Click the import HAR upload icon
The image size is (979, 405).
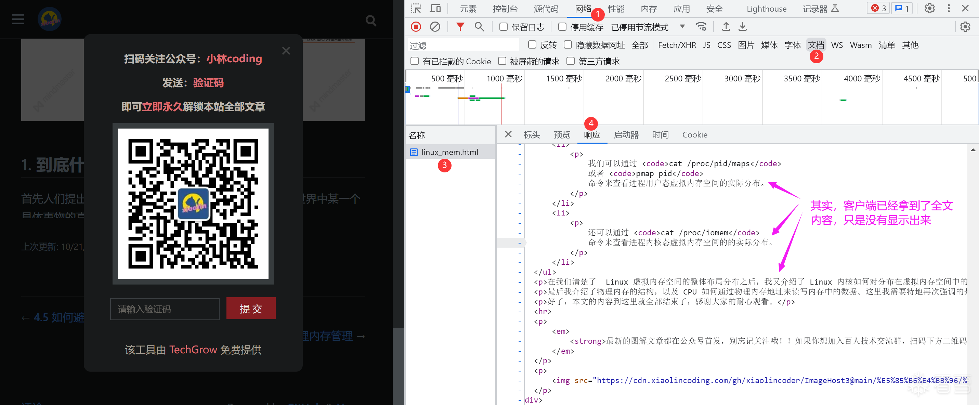click(x=726, y=27)
